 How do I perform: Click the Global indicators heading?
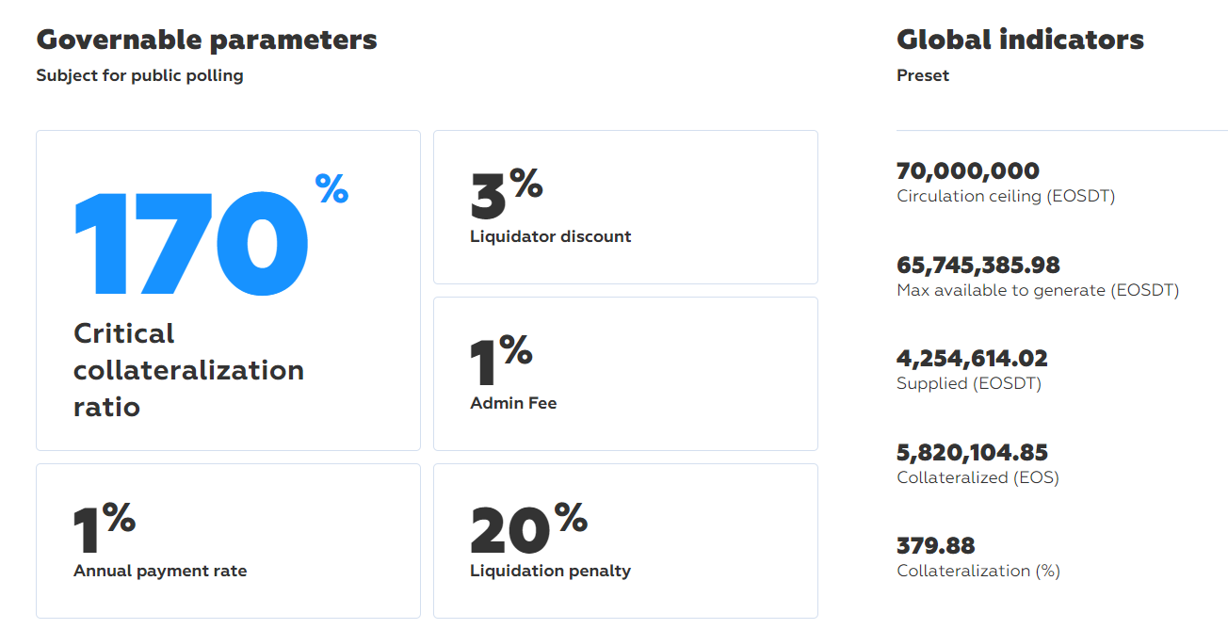pyautogui.click(x=1020, y=40)
